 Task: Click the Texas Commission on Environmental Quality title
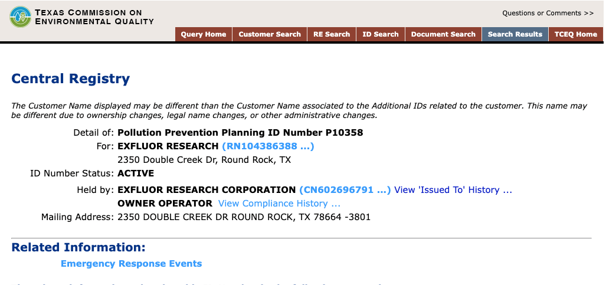pyautogui.click(x=94, y=17)
